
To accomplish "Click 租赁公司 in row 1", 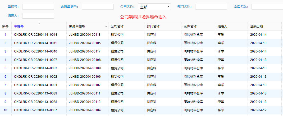I will pos(117,35).
